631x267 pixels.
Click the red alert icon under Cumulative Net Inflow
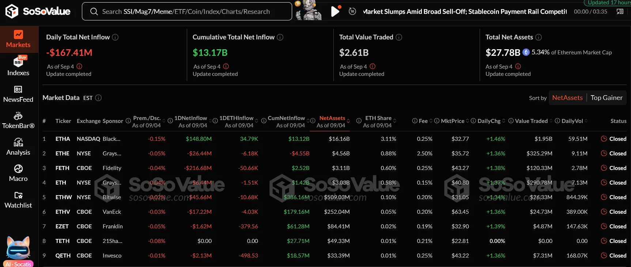[226, 66]
